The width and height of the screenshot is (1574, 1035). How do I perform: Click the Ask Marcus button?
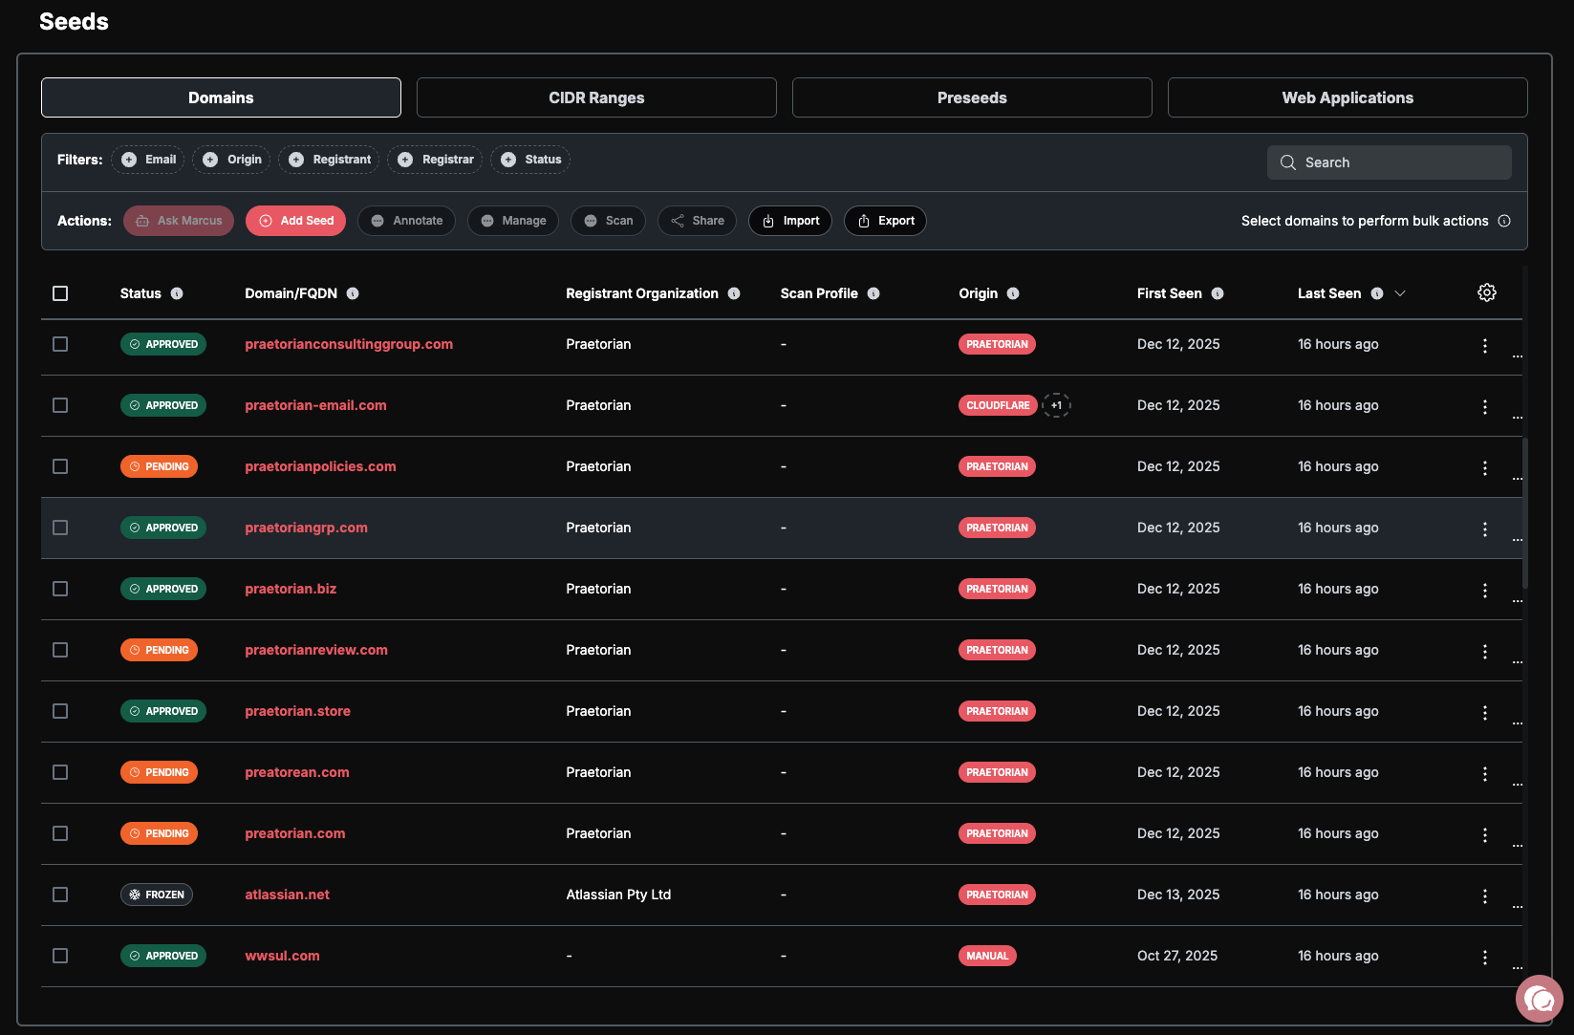[x=179, y=221]
